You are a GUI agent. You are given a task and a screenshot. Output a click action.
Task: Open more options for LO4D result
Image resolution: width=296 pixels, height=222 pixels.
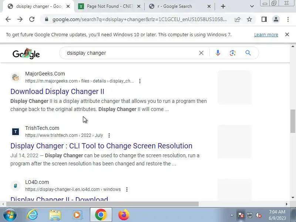pos(127,189)
